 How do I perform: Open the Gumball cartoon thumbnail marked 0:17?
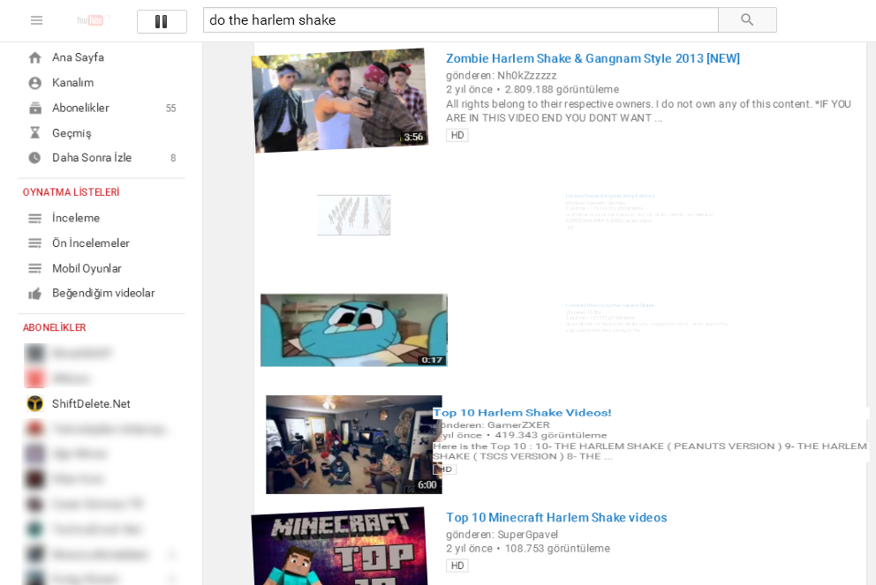coord(353,331)
